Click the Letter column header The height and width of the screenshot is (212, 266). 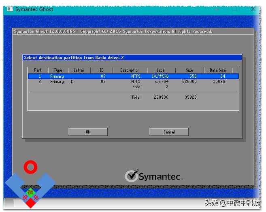[79, 70]
